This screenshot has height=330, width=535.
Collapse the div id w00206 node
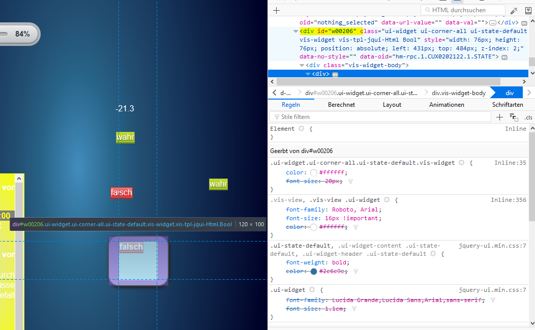tap(296, 31)
